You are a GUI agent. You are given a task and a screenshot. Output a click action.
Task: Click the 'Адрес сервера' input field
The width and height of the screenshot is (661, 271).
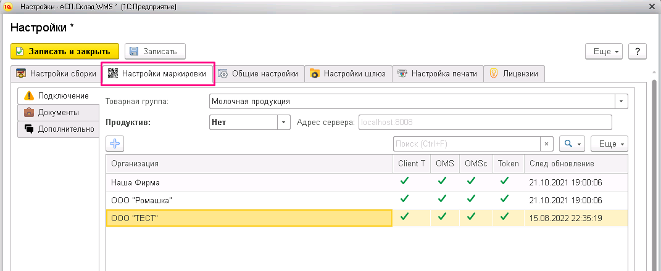[x=484, y=123]
